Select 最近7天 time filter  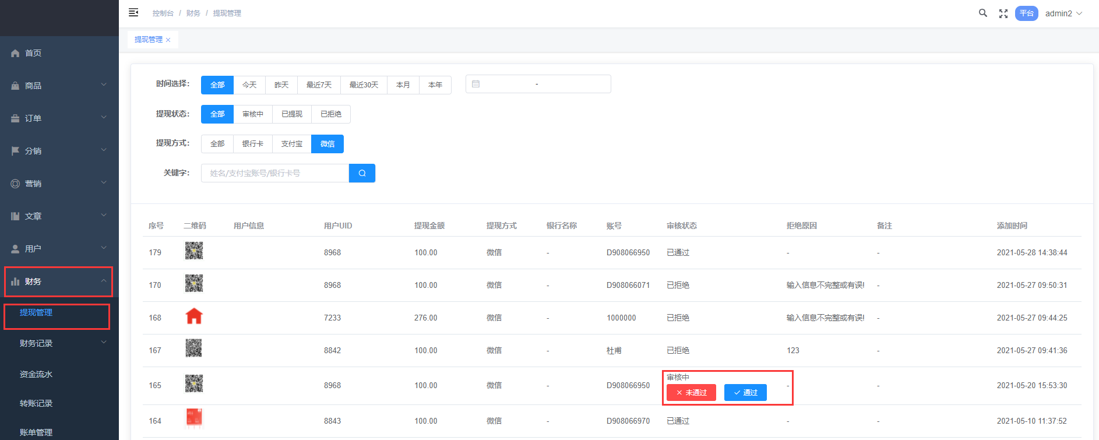pyautogui.click(x=319, y=85)
